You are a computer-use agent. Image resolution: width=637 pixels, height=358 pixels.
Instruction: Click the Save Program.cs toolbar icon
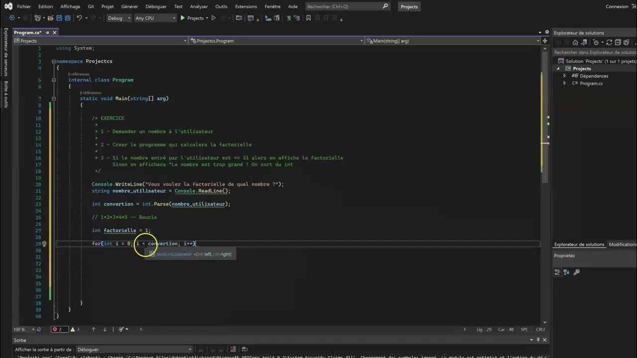(x=59, y=18)
